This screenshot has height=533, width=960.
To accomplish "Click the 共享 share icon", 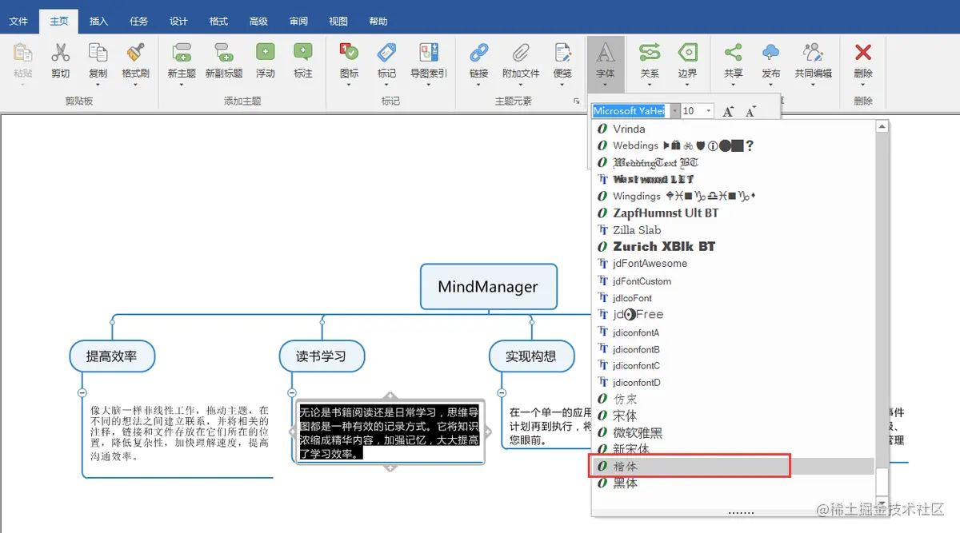I will (733, 53).
